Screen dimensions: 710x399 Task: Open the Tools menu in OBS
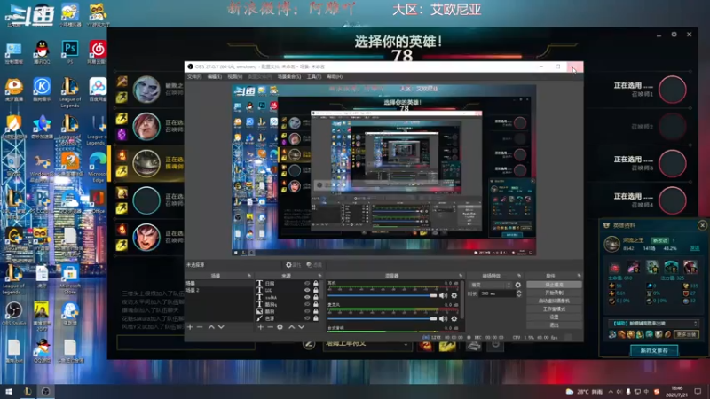tap(314, 77)
